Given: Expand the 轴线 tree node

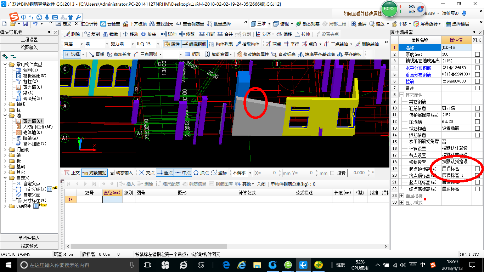Looking at the screenshot, I should click(6, 104).
